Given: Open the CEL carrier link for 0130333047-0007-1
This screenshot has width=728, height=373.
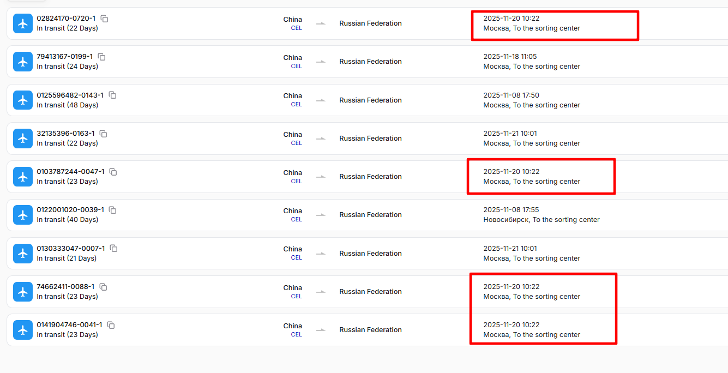Looking at the screenshot, I should tap(296, 258).
